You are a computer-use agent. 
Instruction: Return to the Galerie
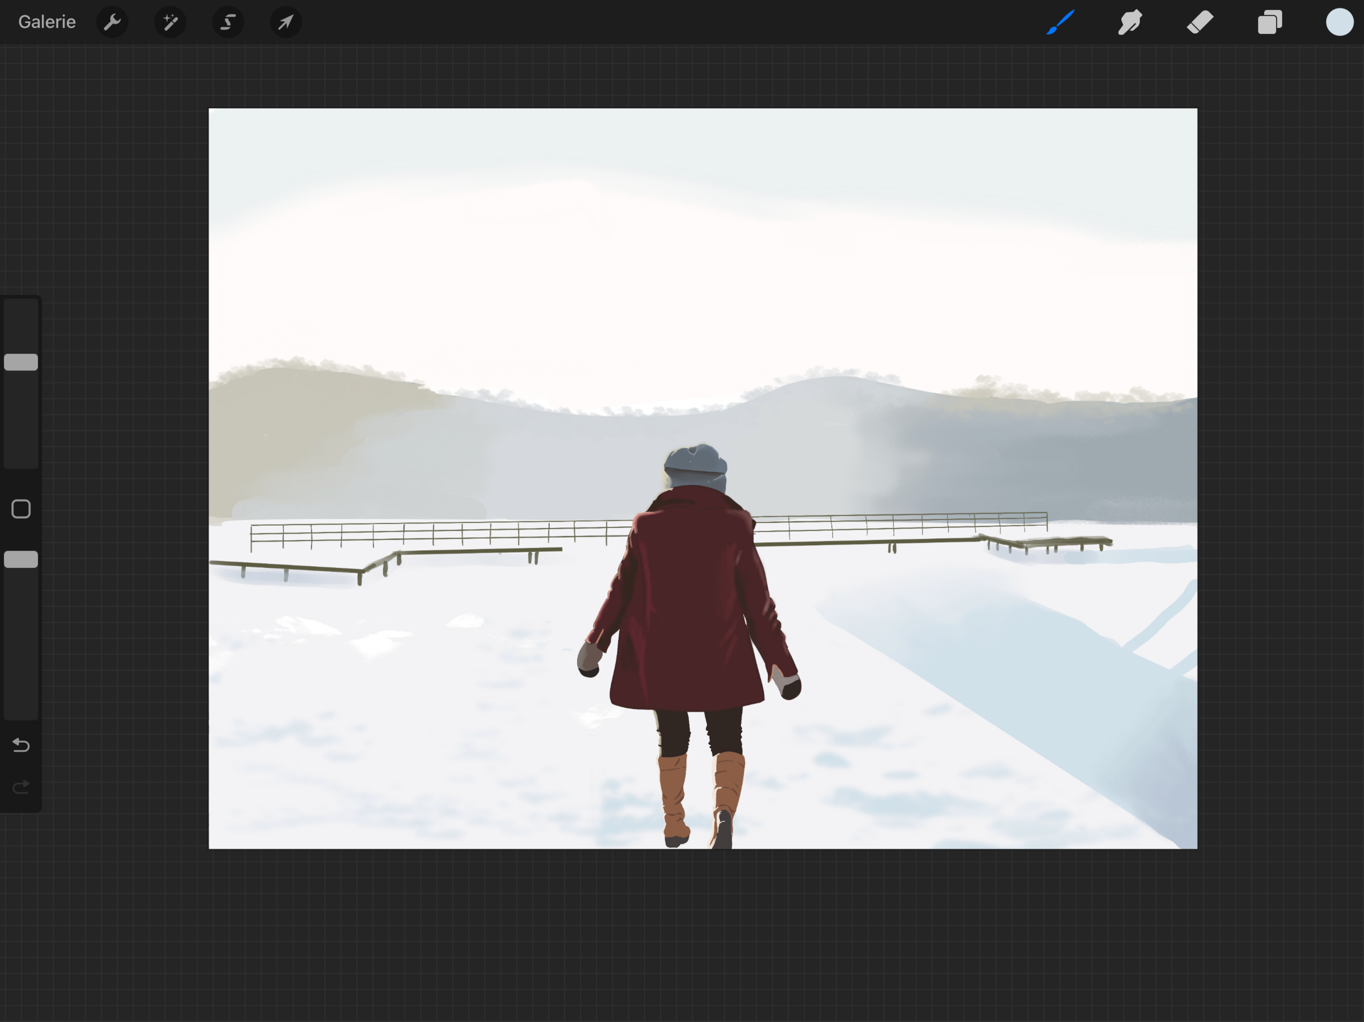tap(47, 22)
